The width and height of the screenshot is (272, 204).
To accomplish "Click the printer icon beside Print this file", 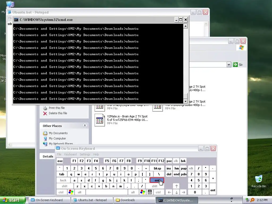I will pyautogui.click(x=45, y=108).
